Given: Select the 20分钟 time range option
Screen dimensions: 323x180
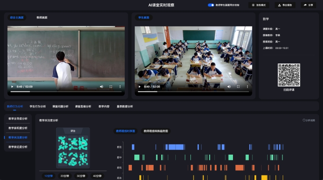Looking at the screenshot, I should [x=64, y=176].
